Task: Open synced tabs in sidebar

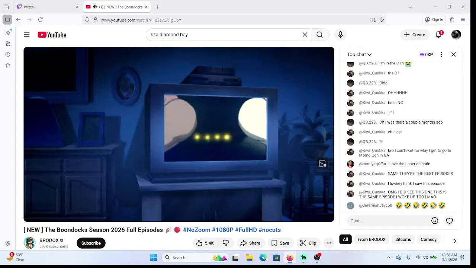Action: tap(8, 44)
